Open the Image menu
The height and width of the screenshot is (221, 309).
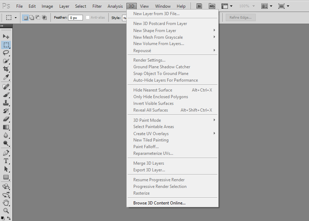(47, 6)
